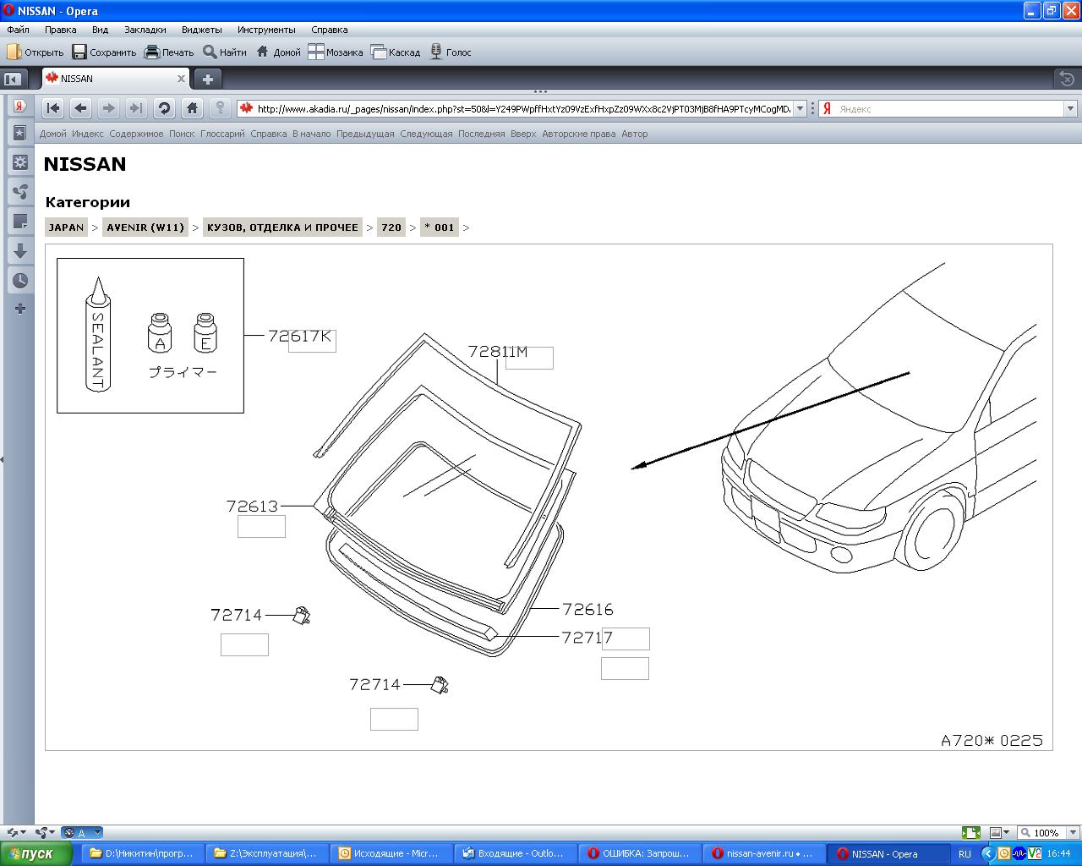The width and height of the screenshot is (1082, 866).
Task: Click part number 72616 in diagram
Action: pyautogui.click(x=587, y=609)
